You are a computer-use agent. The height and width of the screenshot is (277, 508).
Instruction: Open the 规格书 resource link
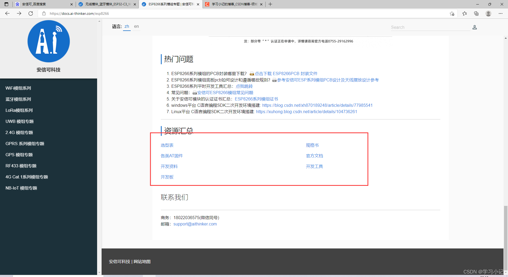point(312,145)
